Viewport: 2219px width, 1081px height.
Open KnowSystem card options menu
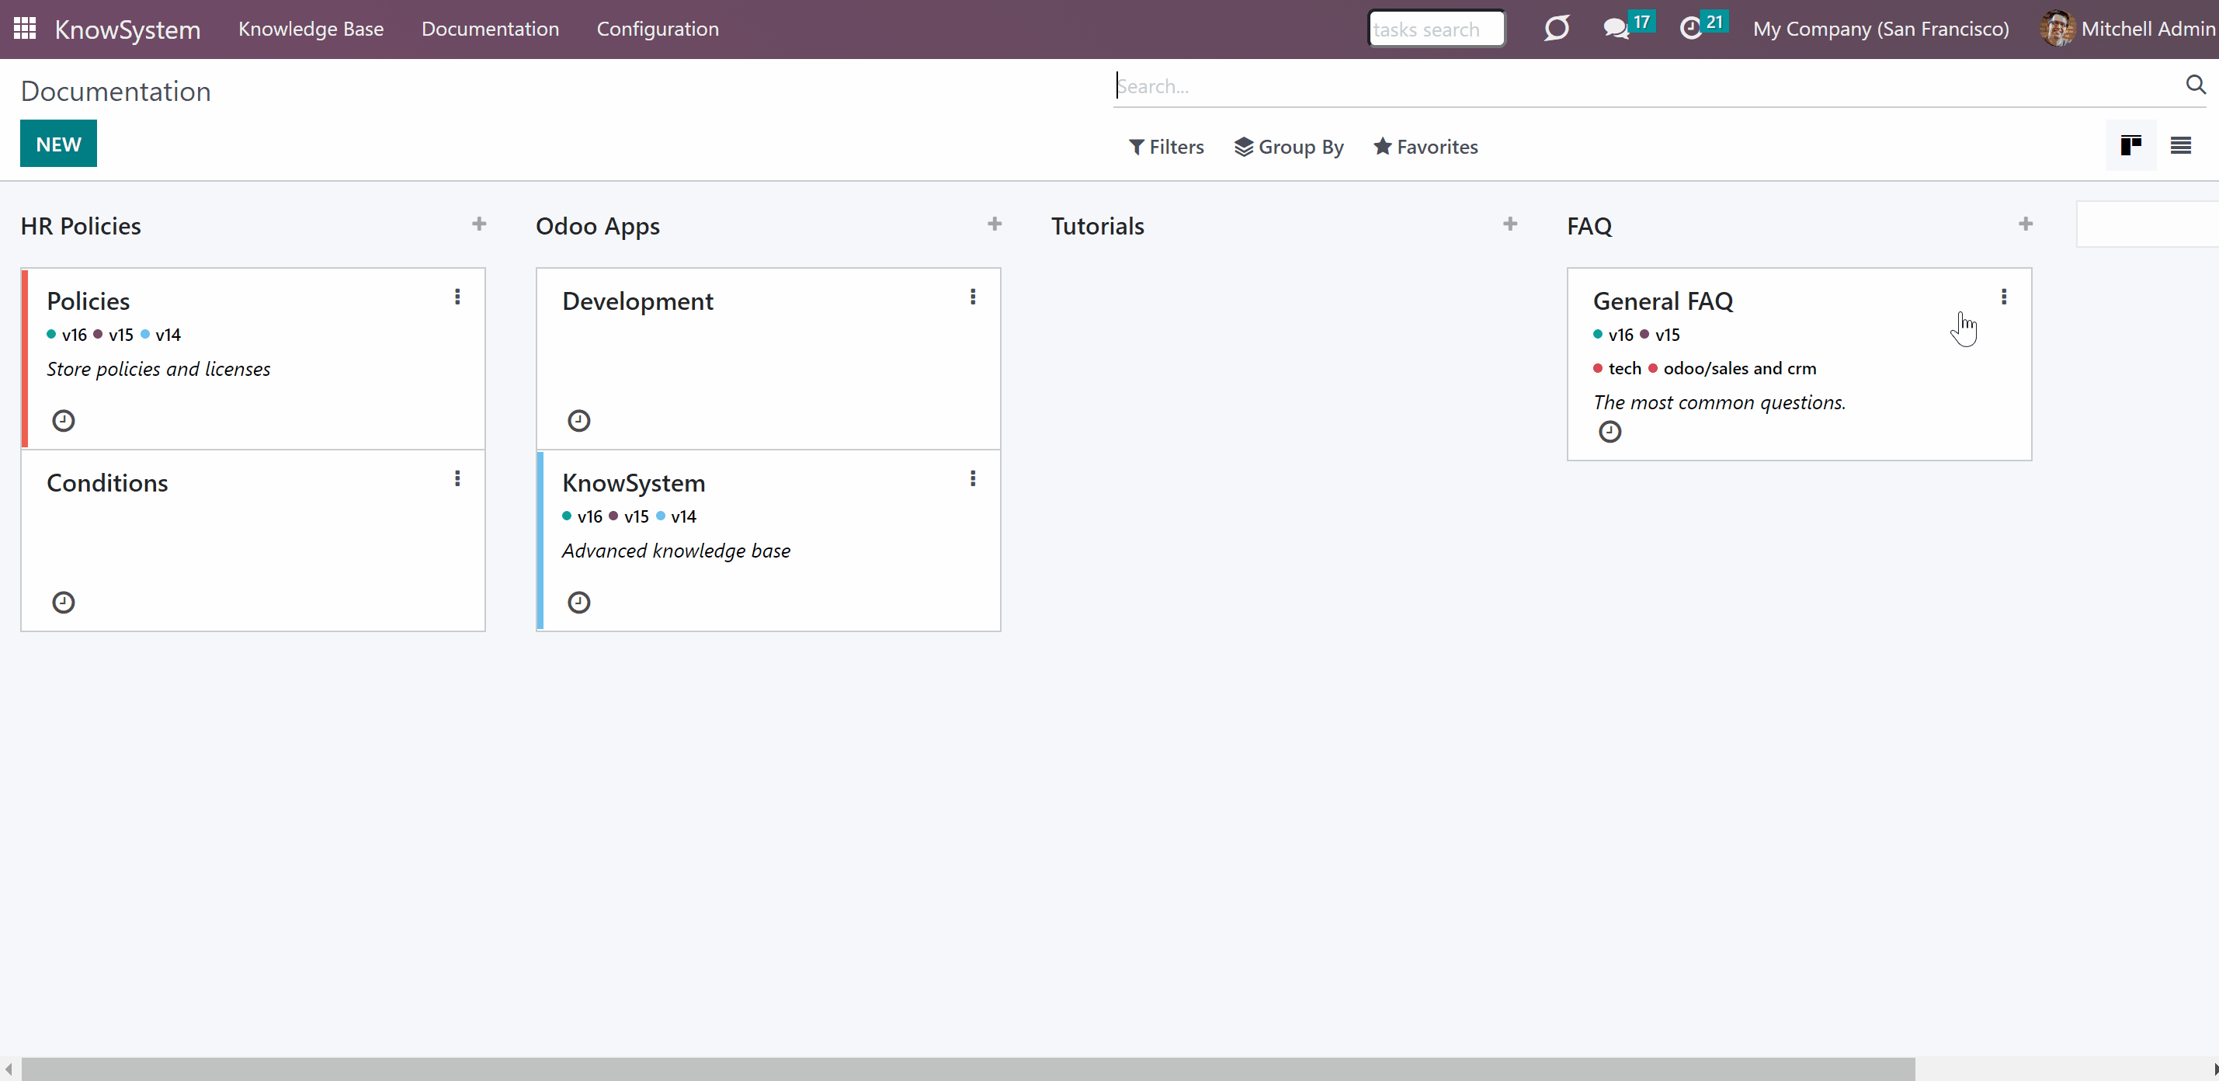pos(973,479)
